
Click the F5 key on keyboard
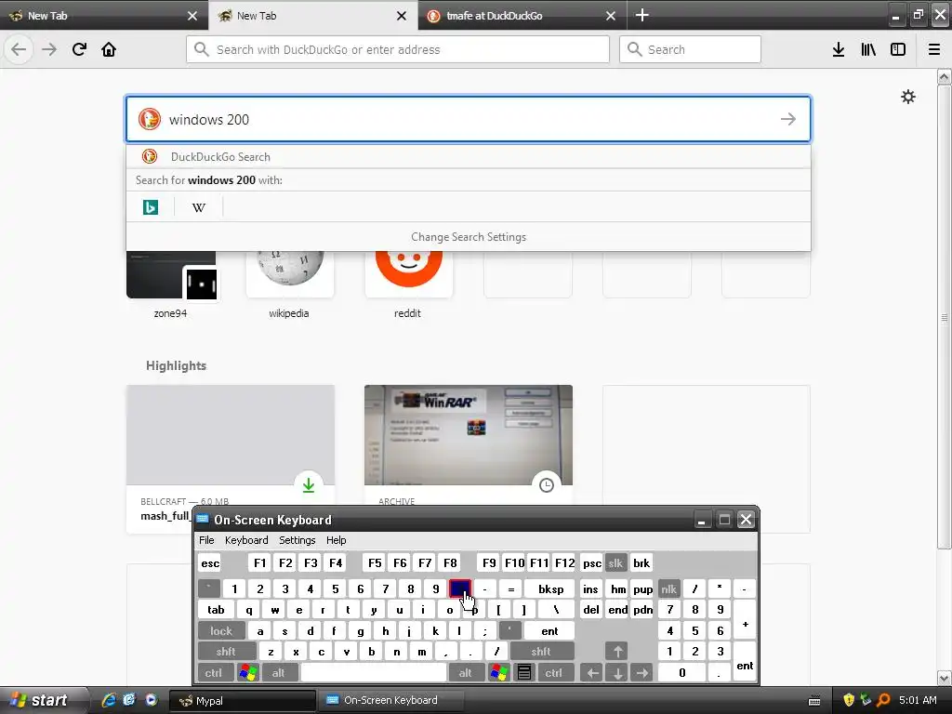click(375, 562)
